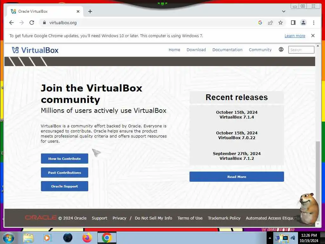This screenshot has width=325, height=244.
Task: Click the Oracle Support button
Action: tap(64, 186)
